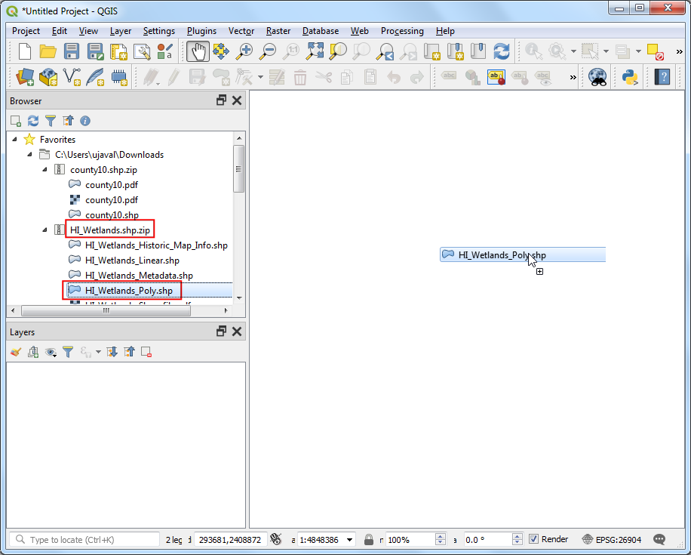691x555 pixels.
Task: Click the Save Project floppy icon
Action: pos(72,51)
